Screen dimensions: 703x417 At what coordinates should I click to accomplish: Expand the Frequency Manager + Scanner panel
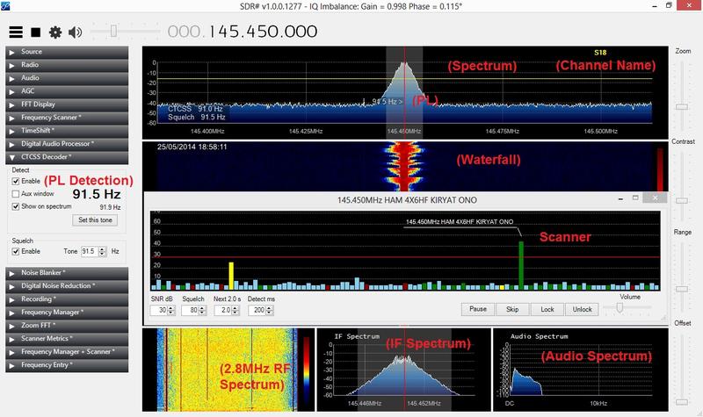[x=67, y=352]
